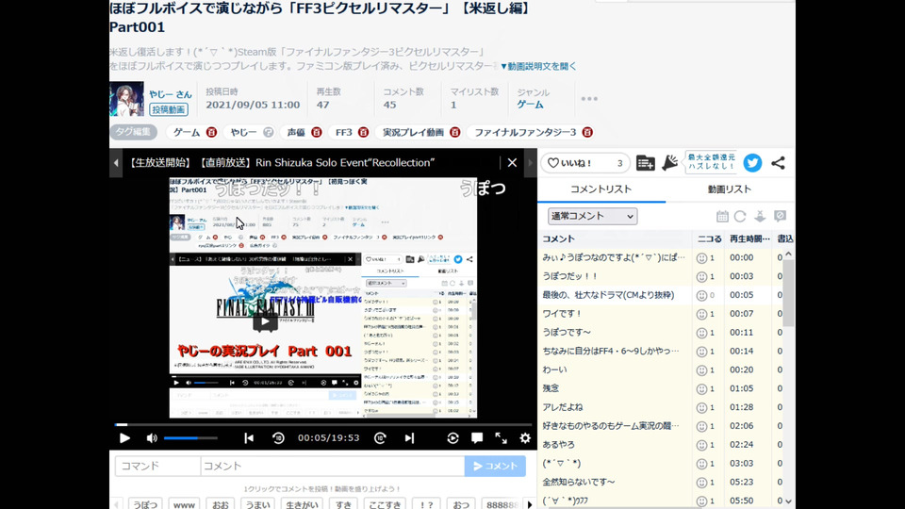Mute the player volume
The height and width of the screenshot is (509, 905).
tap(152, 438)
